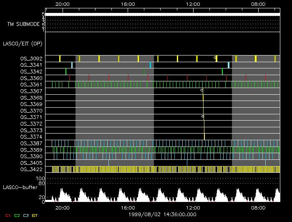292x222 pixels.
Task: Select the circle marker in OS_3092 row
Action: click(x=215, y=57)
